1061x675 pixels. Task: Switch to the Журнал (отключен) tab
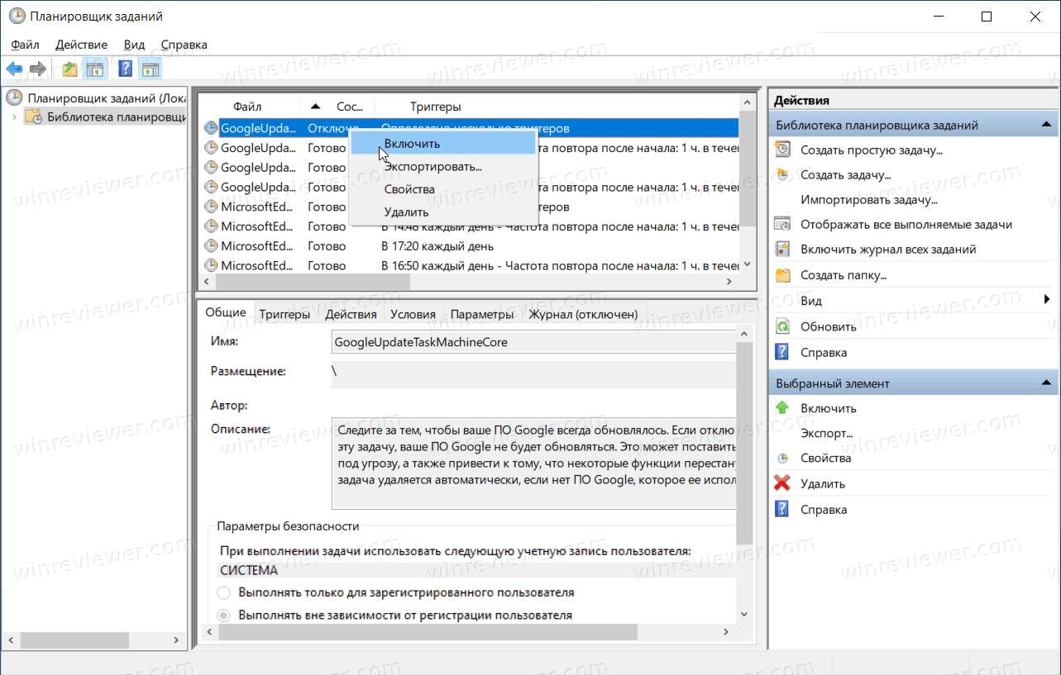tap(583, 314)
